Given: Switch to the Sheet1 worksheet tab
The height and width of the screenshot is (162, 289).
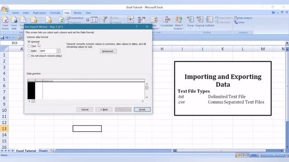Looking at the screenshot, I should pos(43,151).
